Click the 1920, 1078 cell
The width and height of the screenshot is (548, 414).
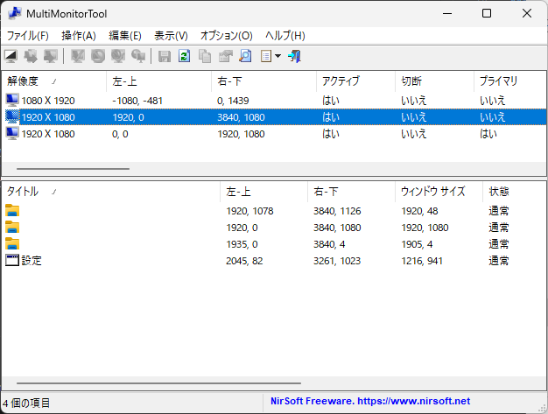[x=249, y=211]
